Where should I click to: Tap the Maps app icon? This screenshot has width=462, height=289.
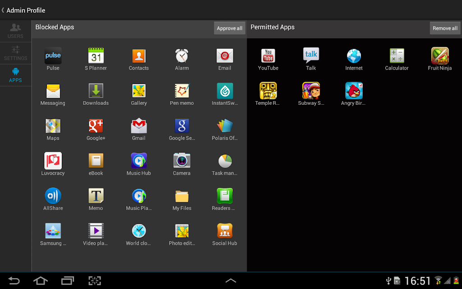(53, 126)
